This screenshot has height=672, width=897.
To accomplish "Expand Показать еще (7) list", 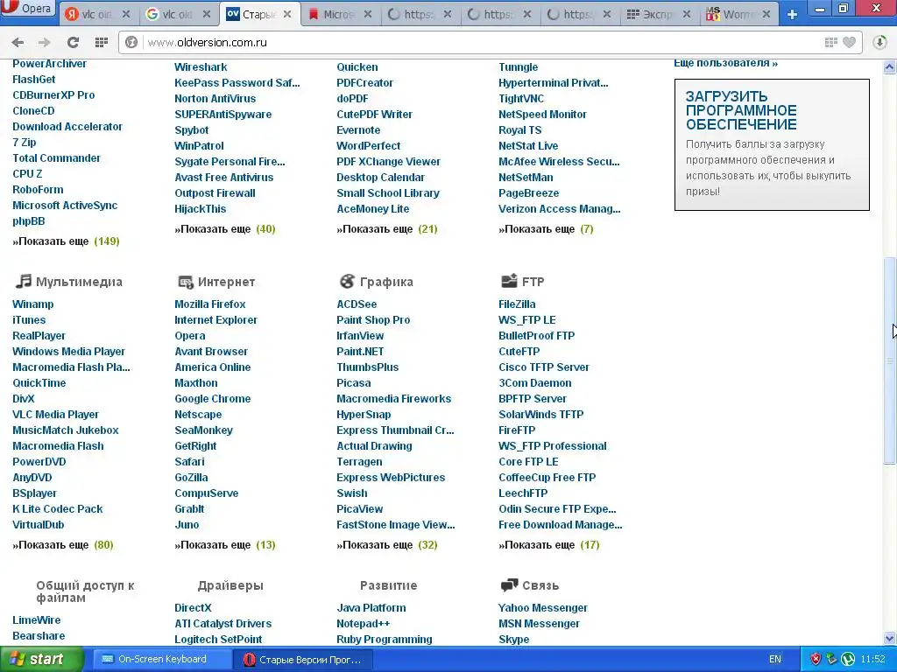I will tap(546, 229).
